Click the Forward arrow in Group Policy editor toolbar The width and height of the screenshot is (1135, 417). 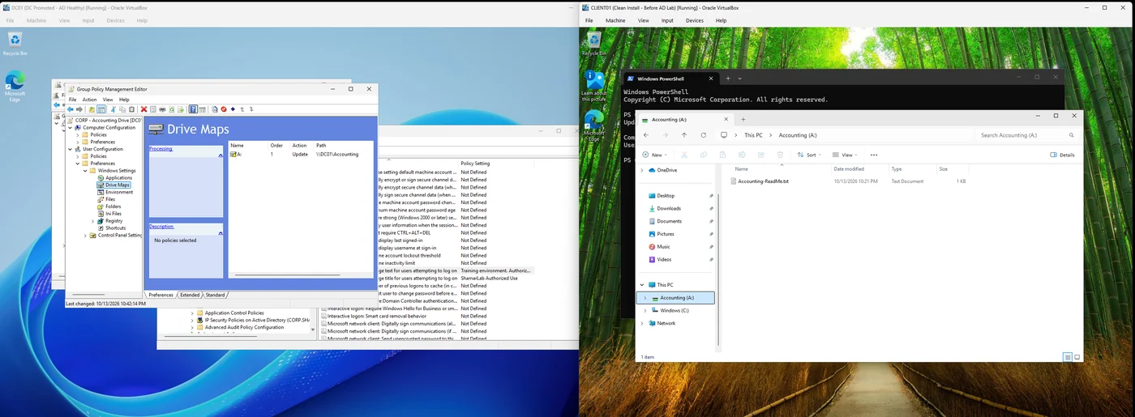click(x=79, y=109)
